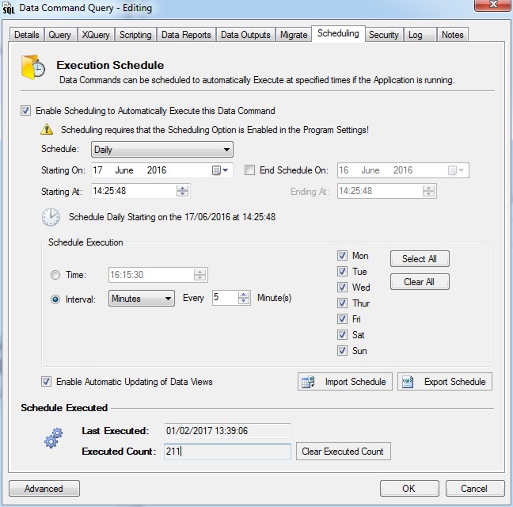Click the yellow warning triangle icon
Screen dimensions: 513x507
(x=47, y=130)
